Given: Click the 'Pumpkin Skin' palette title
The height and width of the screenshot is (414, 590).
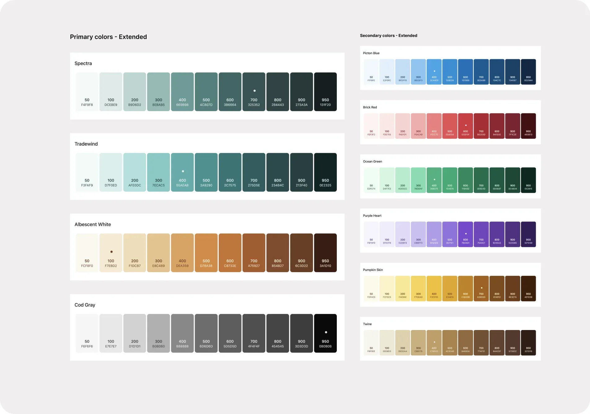Looking at the screenshot, I should pos(373,270).
